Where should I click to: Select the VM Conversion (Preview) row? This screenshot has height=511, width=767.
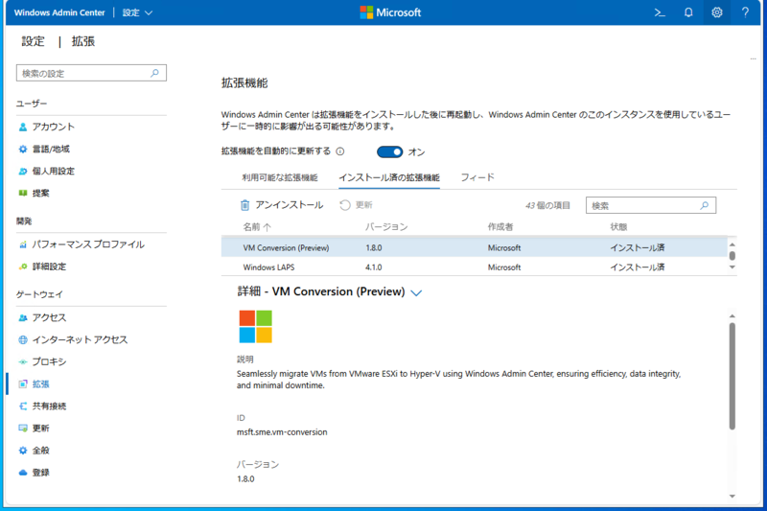[x=474, y=247]
